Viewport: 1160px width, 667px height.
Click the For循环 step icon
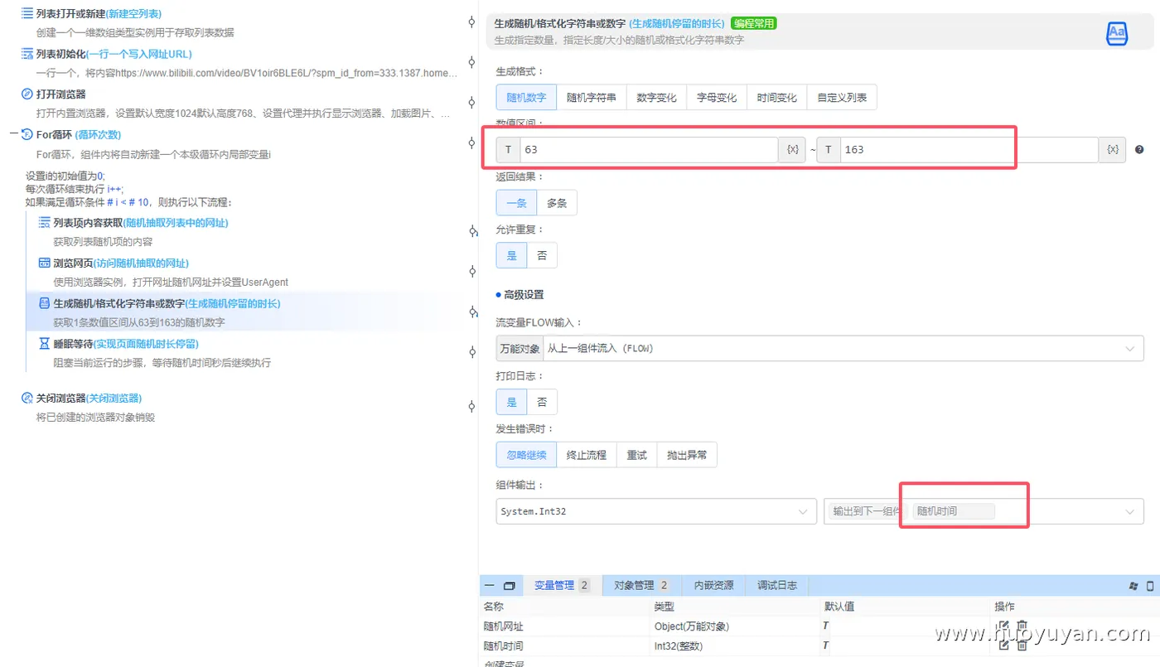point(27,134)
